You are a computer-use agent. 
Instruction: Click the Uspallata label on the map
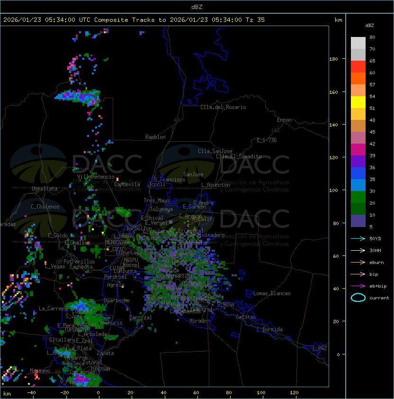45,189
